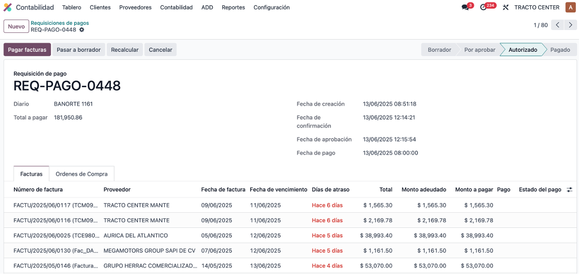
Task: Click Pagar facturas button
Action: coord(27,50)
